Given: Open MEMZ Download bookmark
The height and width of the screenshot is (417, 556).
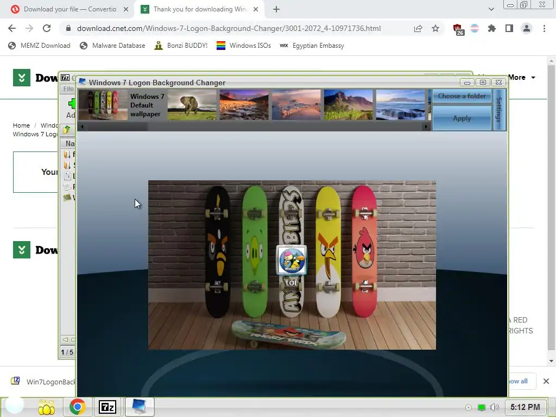Looking at the screenshot, I should click(39, 46).
